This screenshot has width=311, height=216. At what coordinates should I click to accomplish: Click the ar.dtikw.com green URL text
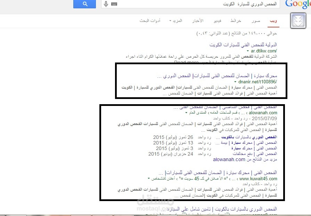point(264,51)
